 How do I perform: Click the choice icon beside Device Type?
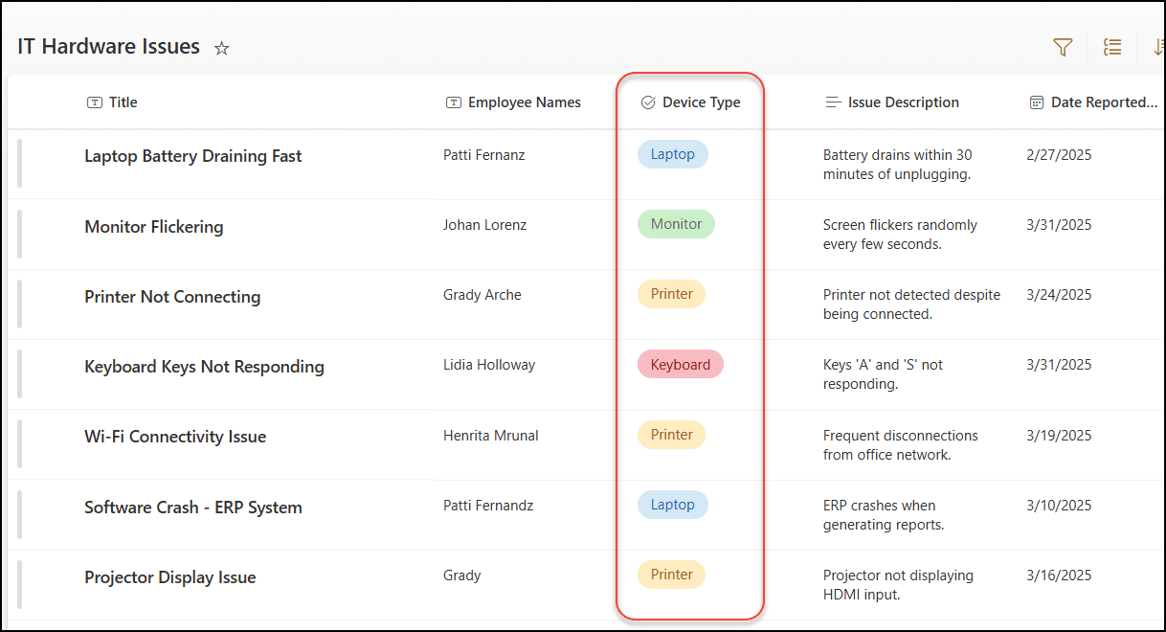[x=648, y=102]
